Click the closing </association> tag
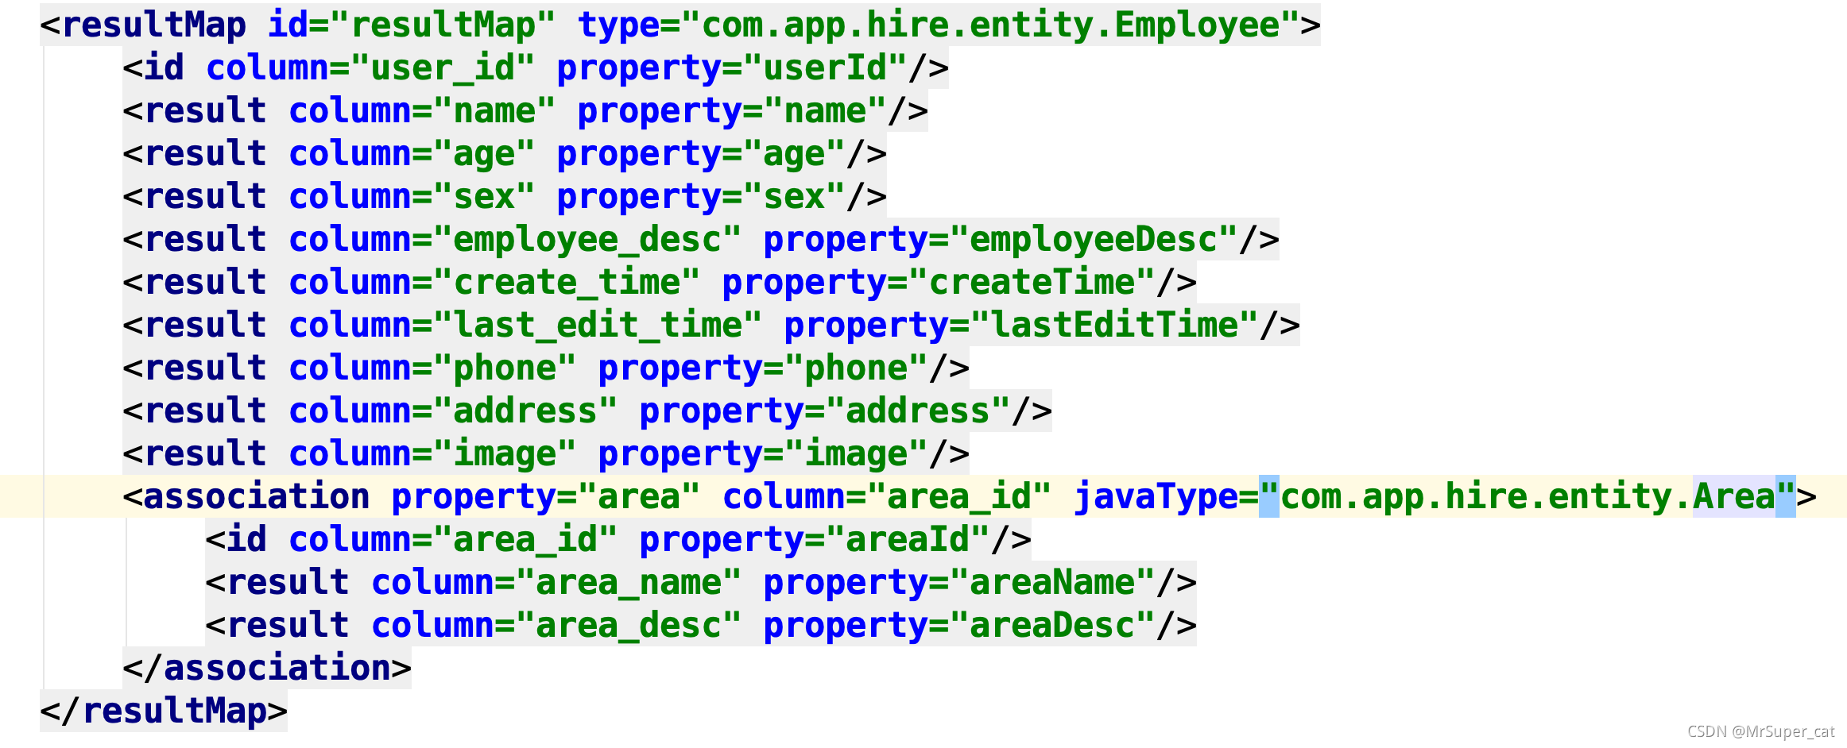 point(267,669)
